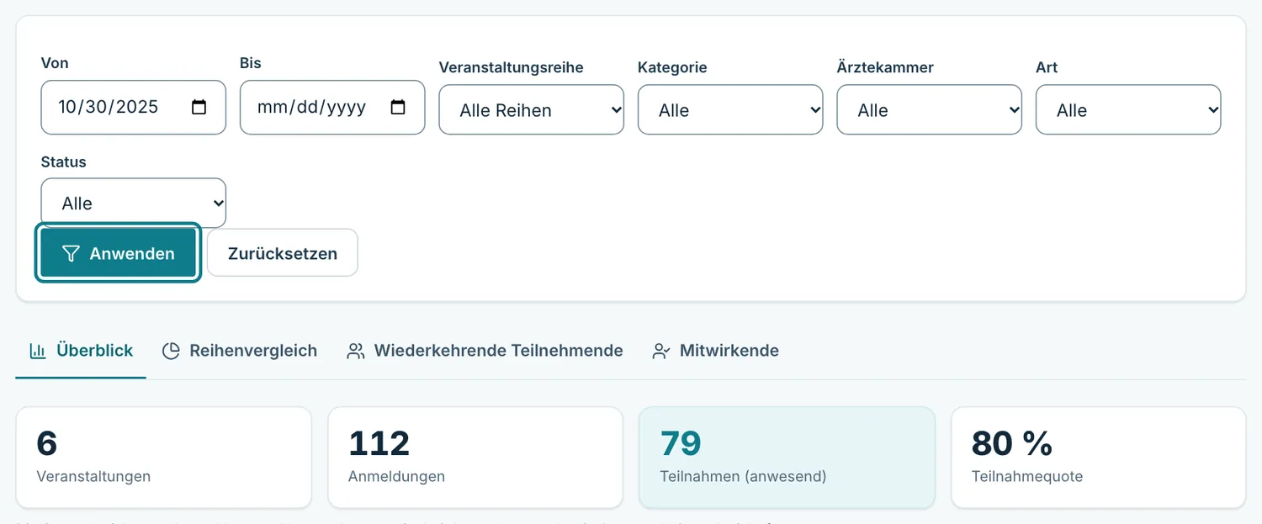This screenshot has width=1262, height=524.
Task: Select the Anmeldungen card showing 112
Action: pos(475,458)
